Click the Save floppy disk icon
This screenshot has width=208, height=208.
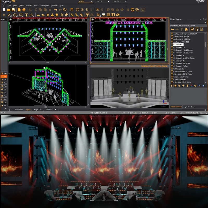coord(13,10)
